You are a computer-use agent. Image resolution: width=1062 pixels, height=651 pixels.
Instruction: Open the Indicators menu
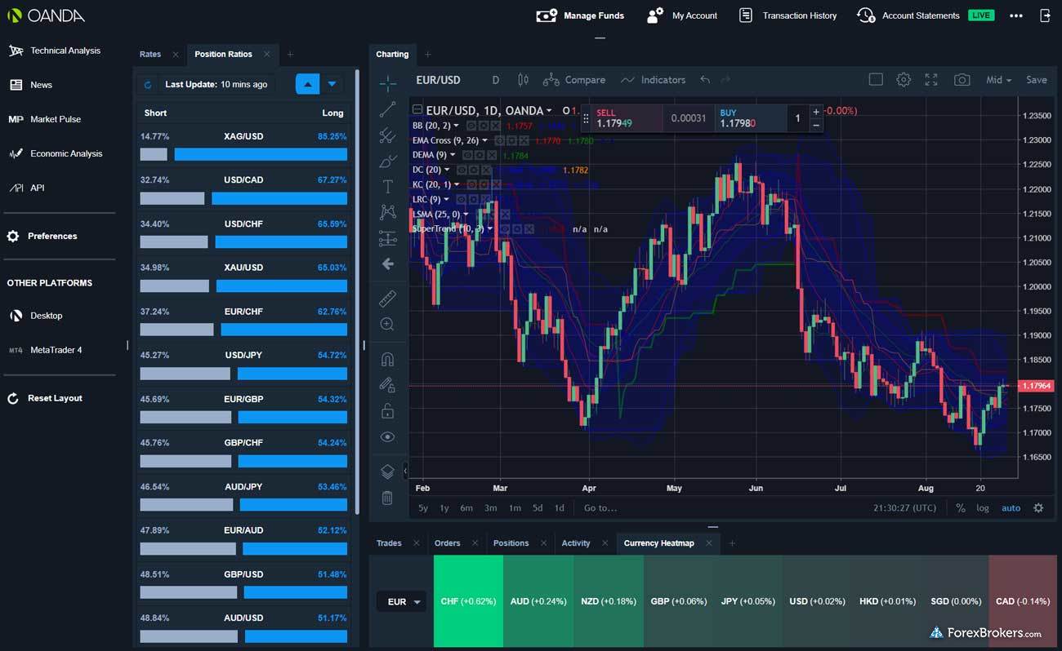coord(654,80)
